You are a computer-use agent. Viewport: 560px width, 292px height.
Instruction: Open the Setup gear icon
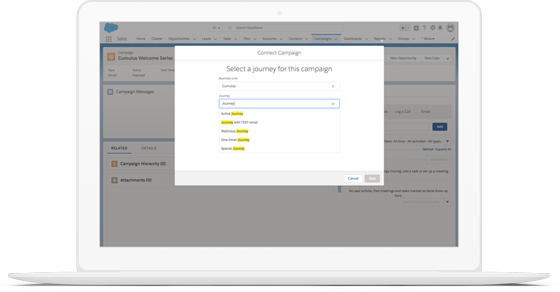(433, 28)
